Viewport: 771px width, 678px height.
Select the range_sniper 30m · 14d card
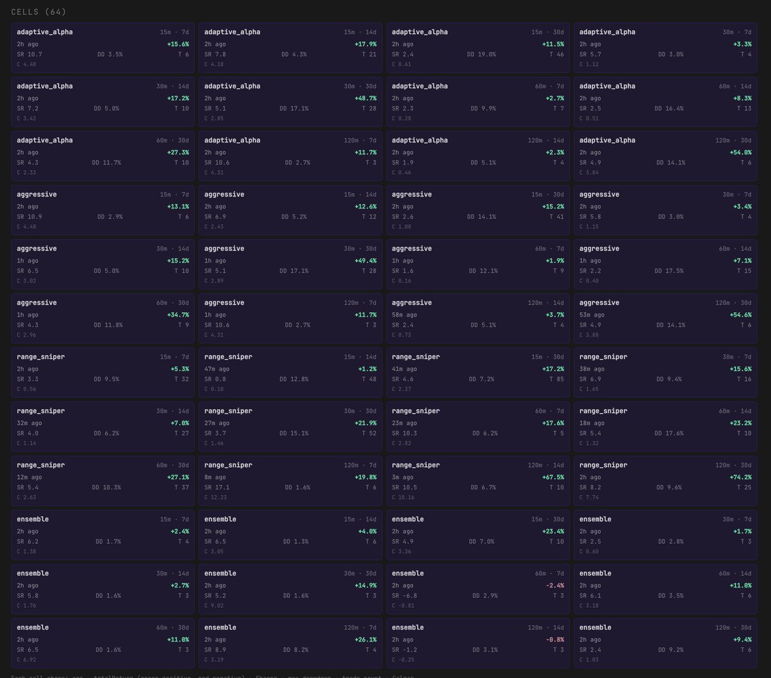click(x=103, y=427)
